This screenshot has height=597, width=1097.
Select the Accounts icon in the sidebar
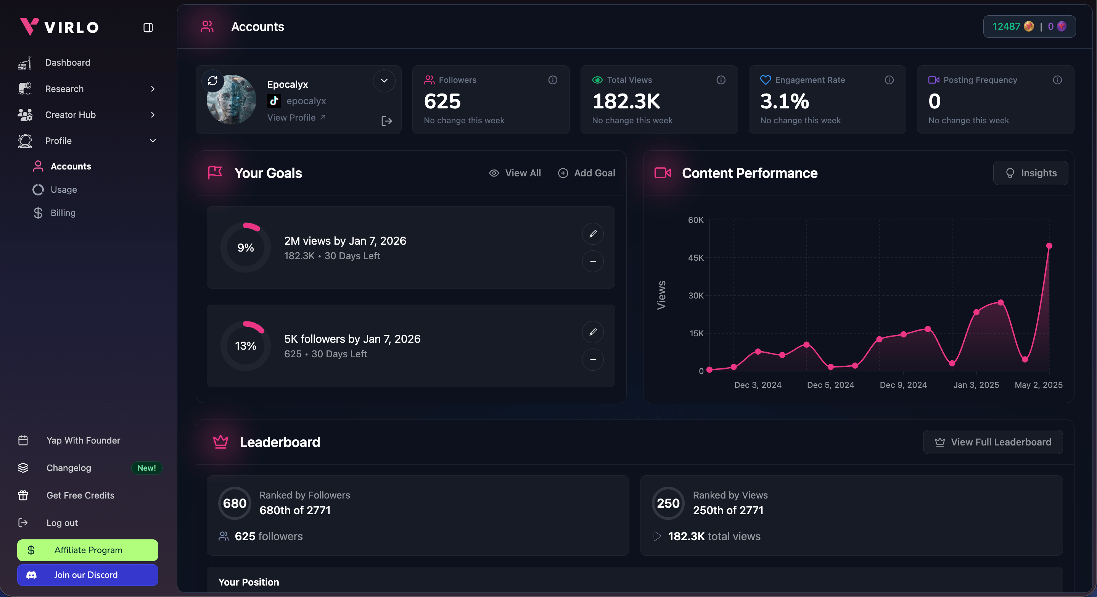[38, 166]
